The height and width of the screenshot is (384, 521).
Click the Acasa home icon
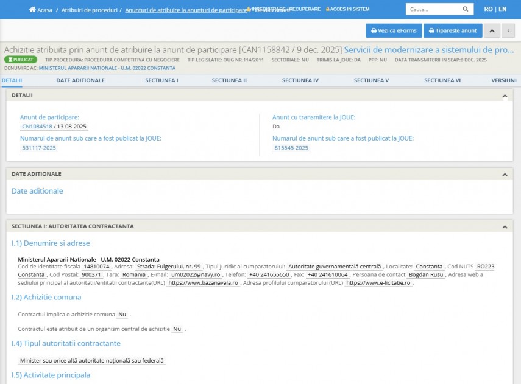[x=33, y=10]
